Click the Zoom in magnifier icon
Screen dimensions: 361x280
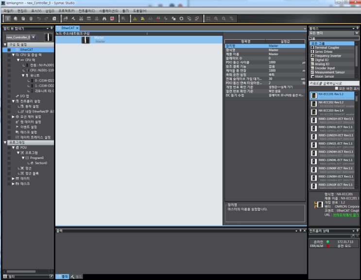(x=216, y=18)
